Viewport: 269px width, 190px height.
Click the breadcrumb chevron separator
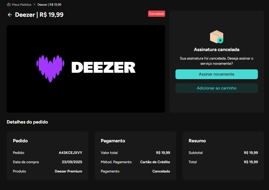point(34,5)
